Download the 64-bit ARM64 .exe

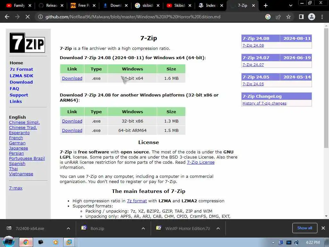coord(72,131)
